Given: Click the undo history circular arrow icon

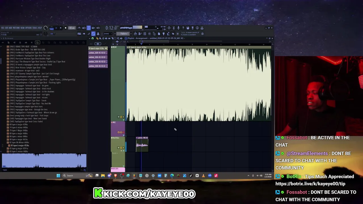Looking at the screenshot, I should [169, 28].
